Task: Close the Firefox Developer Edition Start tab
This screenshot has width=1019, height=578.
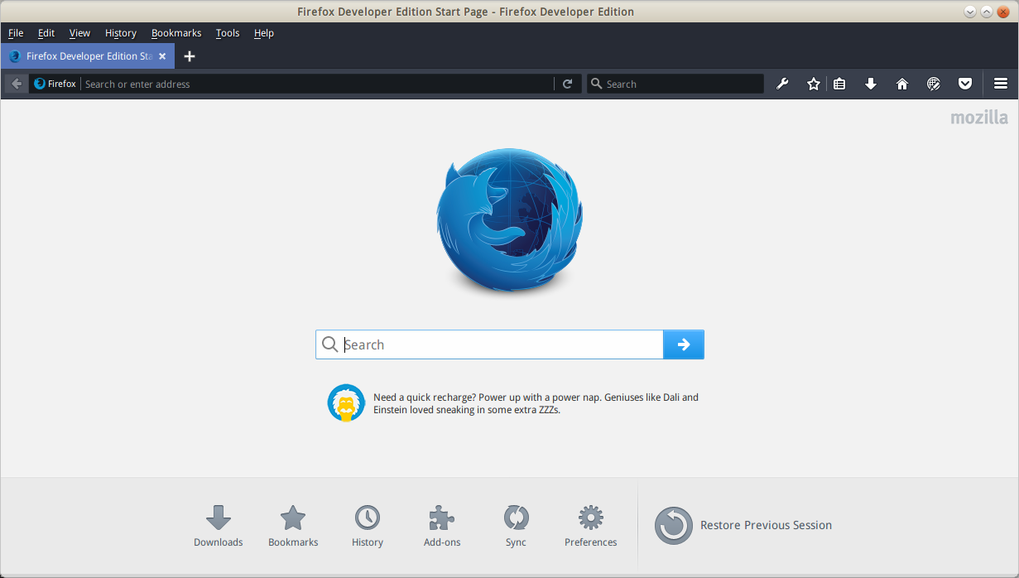Action: point(162,56)
